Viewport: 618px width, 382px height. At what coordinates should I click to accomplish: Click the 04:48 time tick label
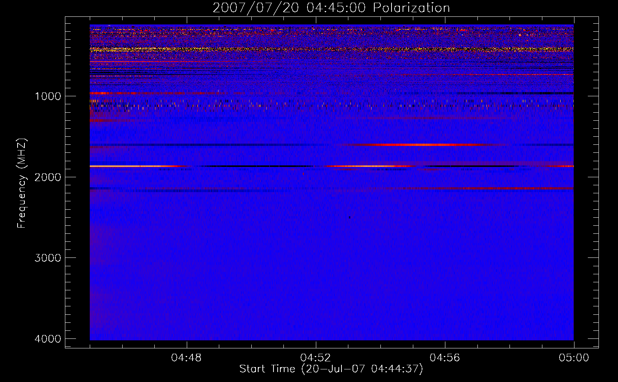pos(186,358)
